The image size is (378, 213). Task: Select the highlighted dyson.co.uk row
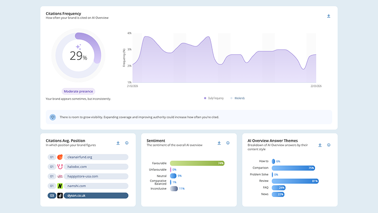88,196
